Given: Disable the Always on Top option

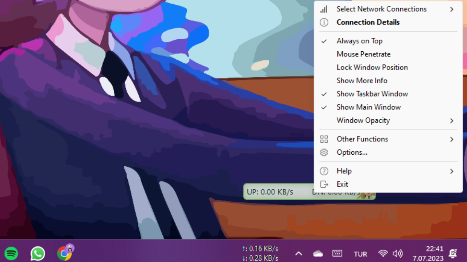Looking at the screenshot, I should 359,41.
